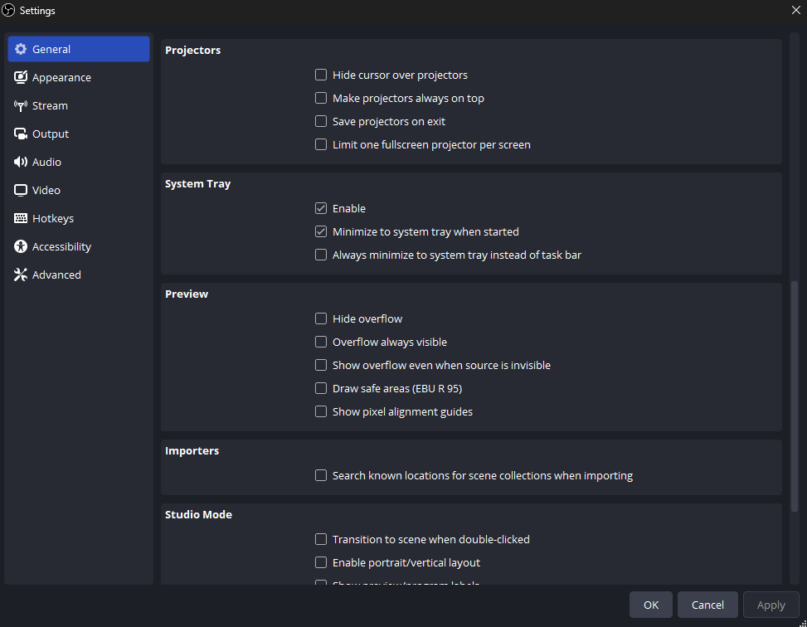
Task: Turn on Show pixel alignment guides
Action: tap(321, 411)
